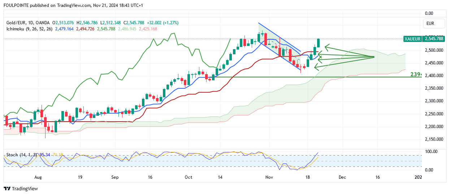Screen dimensions: 450x195
Task: Click the pale red Ichimoku value 2,425.168
Action: (x=148, y=29)
